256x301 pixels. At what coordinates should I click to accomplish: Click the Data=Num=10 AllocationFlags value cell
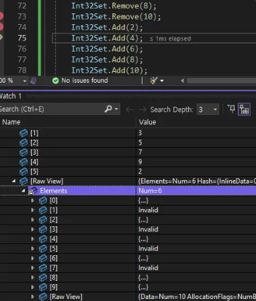point(196,297)
